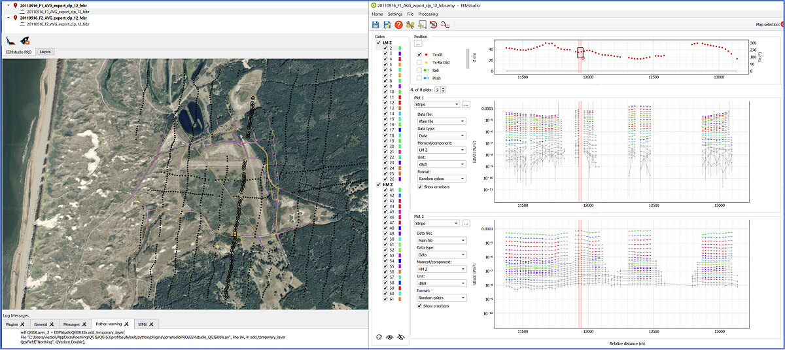Close the General log tab with its X
This screenshot has height=350, width=785.
[x=51, y=324]
